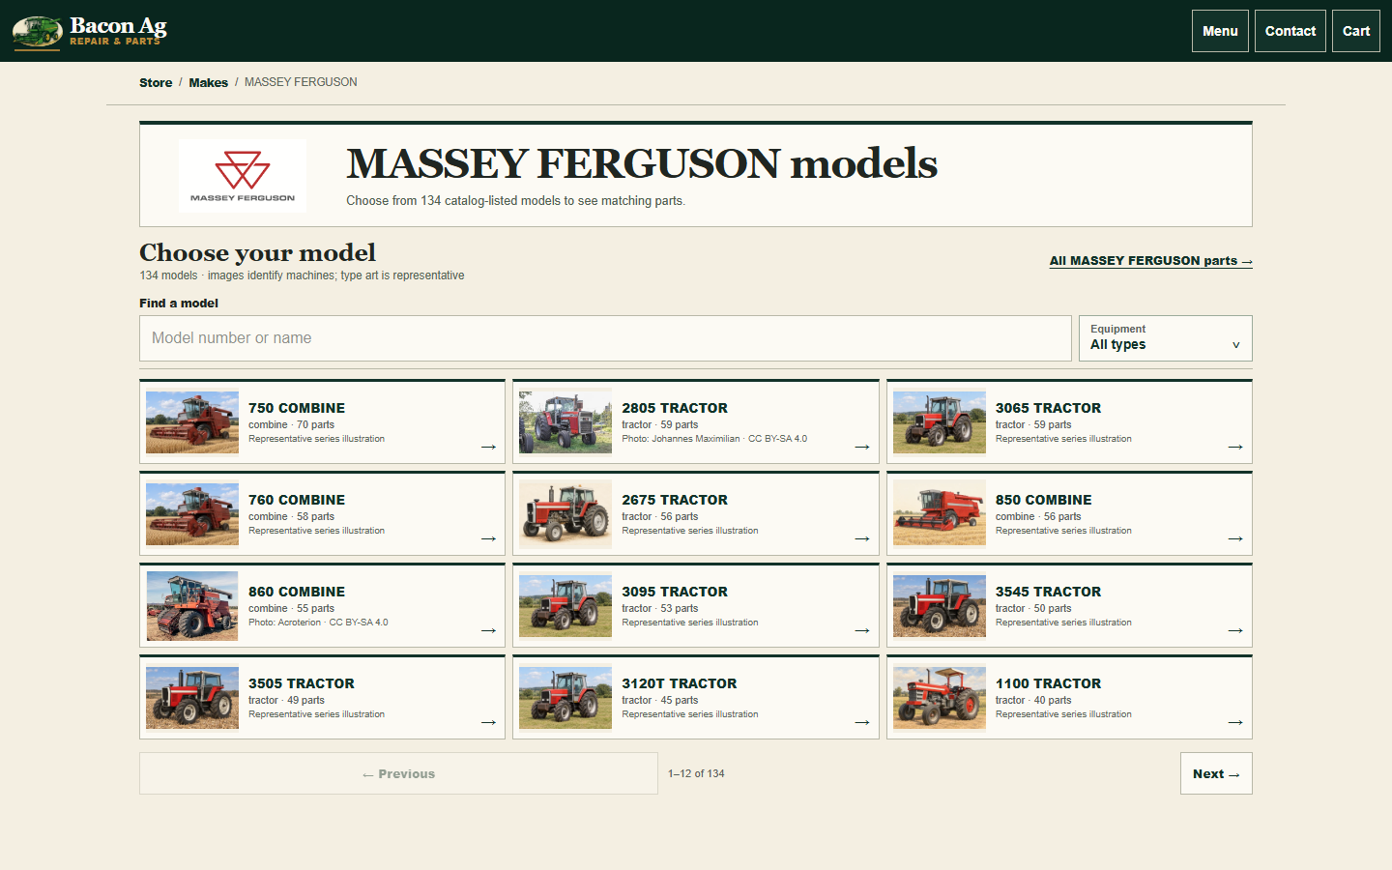Screen dimensions: 1392x870
Task: Click the arrow on the 860 COMBINE card
Action: [488, 630]
